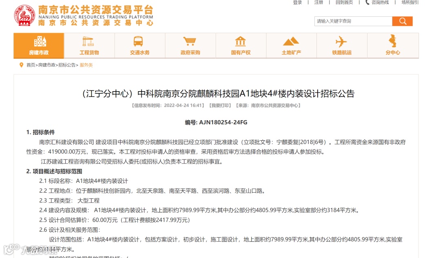441x258 pixels.
Task: Open 分中心 map icon tab
Action: click(393, 45)
